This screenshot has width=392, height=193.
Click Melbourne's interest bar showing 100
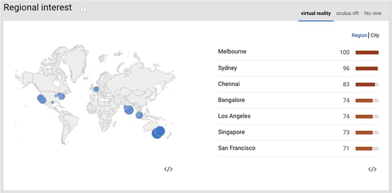[x=367, y=52]
